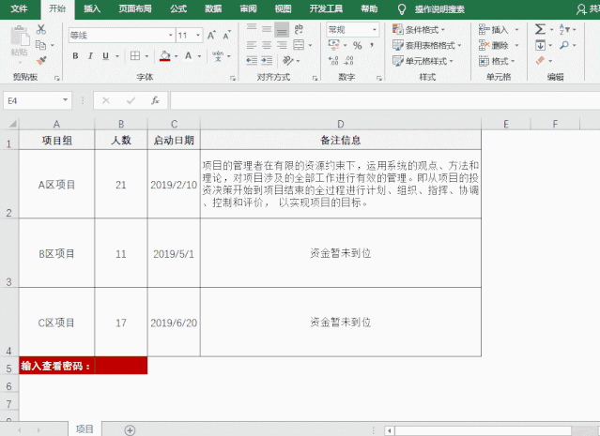Screen dimensions: 600x436
Task: Add a new sheet with plus icon
Action: (x=131, y=429)
